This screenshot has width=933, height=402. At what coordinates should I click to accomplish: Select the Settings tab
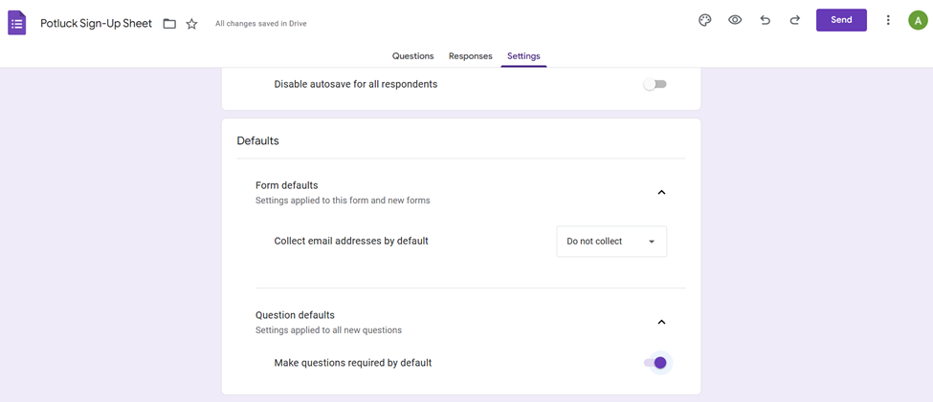(523, 56)
